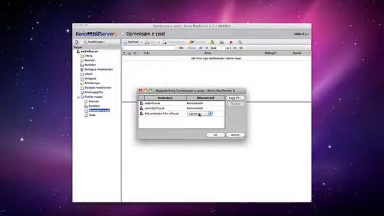
Task: Open the Skräppost folder
Action: coord(91,79)
